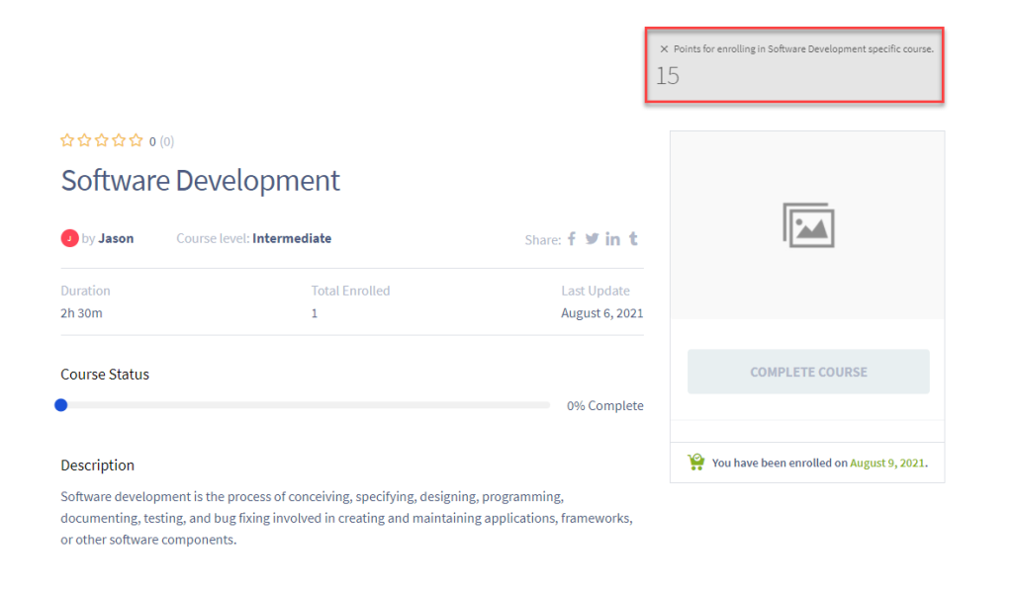Screen dimensions: 1013x593
Task: Click the Intermediate course level label
Action: click(292, 238)
